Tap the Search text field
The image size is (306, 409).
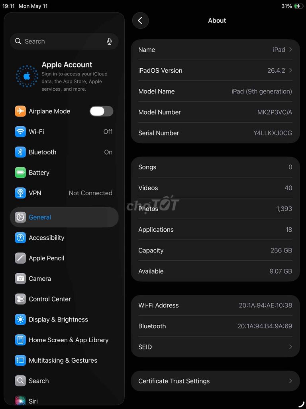pos(64,41)
